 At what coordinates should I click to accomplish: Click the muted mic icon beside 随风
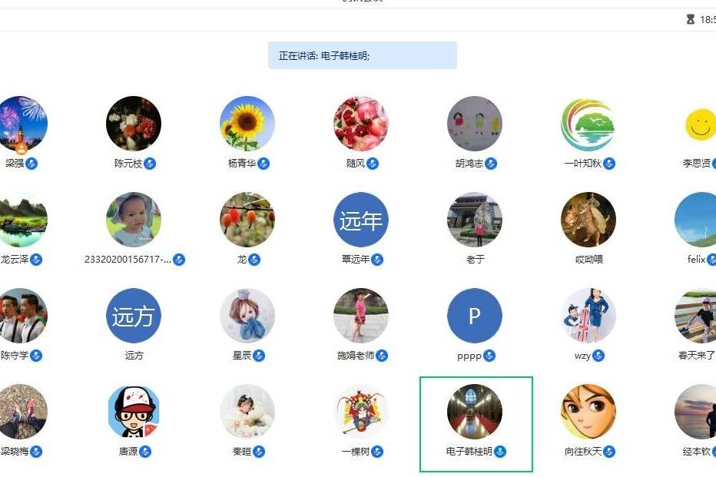pyautogui.click(x=373, y=164)
